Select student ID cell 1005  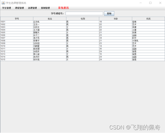point(17,33)
